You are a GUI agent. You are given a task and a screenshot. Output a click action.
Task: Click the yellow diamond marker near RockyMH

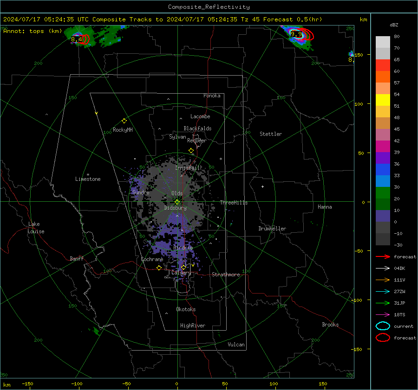[x=124, y=121]
